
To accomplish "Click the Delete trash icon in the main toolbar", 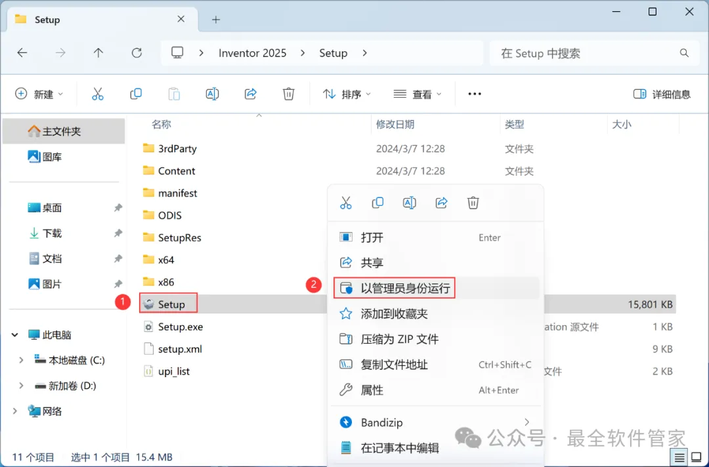I will tap(288, 94).
